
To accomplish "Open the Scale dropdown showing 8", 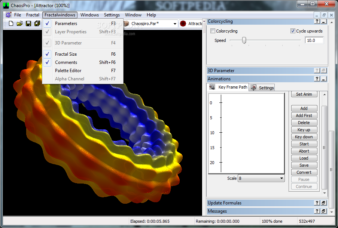I will click(281, 178).
